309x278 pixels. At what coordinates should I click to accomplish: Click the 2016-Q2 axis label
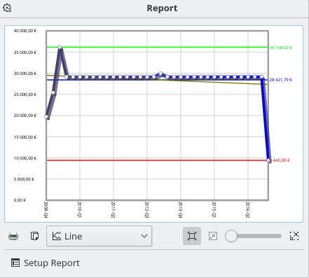(247, 209)
